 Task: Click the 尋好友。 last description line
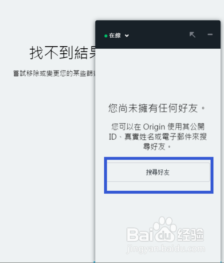tap(157, 147)
